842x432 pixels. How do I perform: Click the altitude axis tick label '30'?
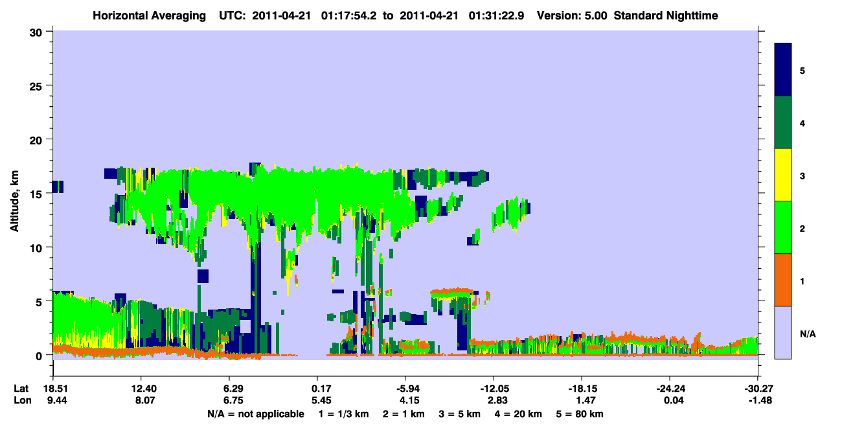(38, 32)
